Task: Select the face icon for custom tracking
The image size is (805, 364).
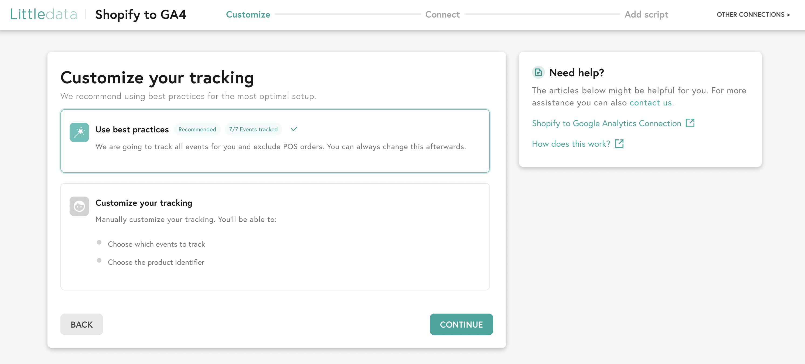Action: pos(79,206)
